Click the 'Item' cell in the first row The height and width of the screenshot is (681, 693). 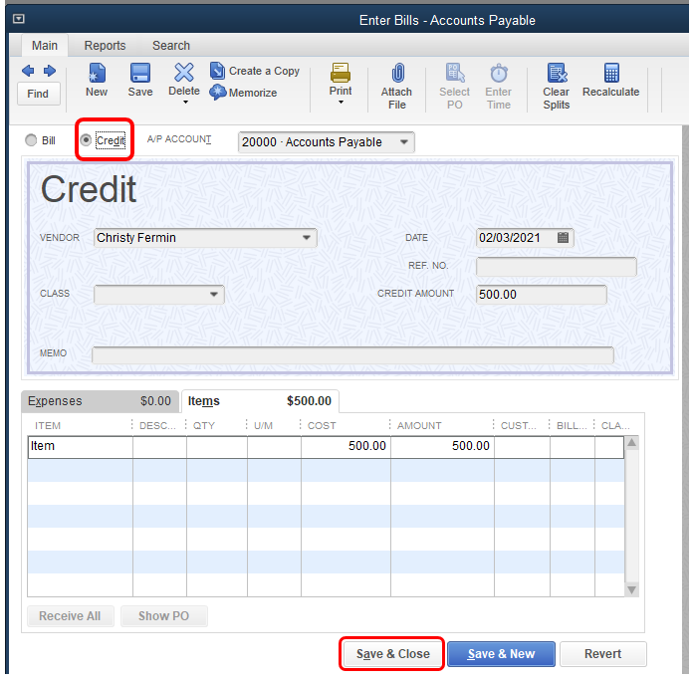pos(80,446)
